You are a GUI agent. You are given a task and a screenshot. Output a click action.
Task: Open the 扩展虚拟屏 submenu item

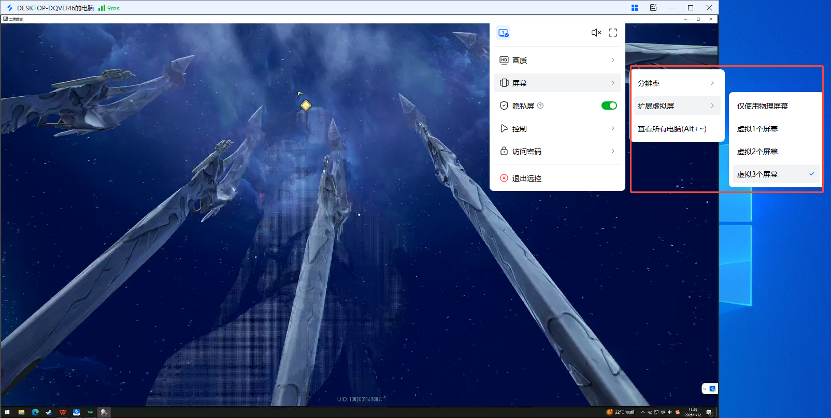[x=677, y=106]
